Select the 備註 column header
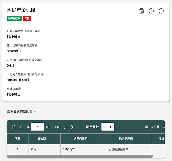 coord(158,139)
